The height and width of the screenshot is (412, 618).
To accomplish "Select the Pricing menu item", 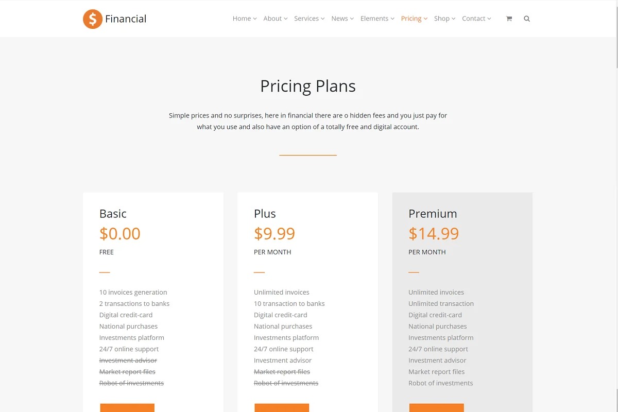I will click(x=414, y=19).
